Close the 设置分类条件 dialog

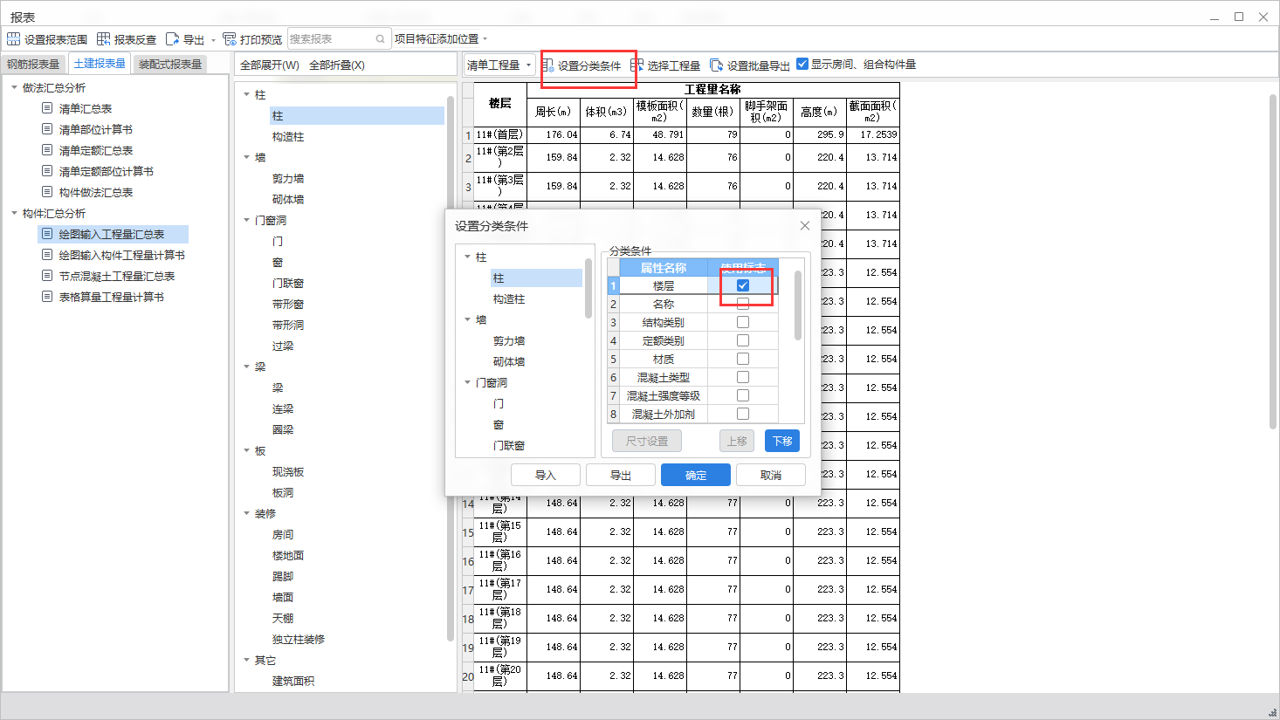coord(805,226)
